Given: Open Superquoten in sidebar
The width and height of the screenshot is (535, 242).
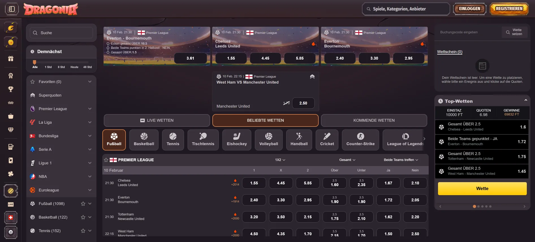Looking at the screenshot, I should [x=61, y=95].
